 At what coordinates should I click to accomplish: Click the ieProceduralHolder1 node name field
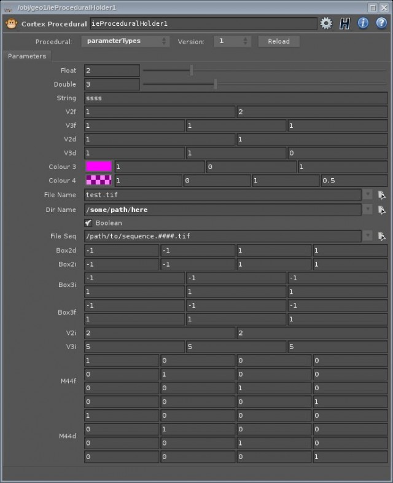203,23
